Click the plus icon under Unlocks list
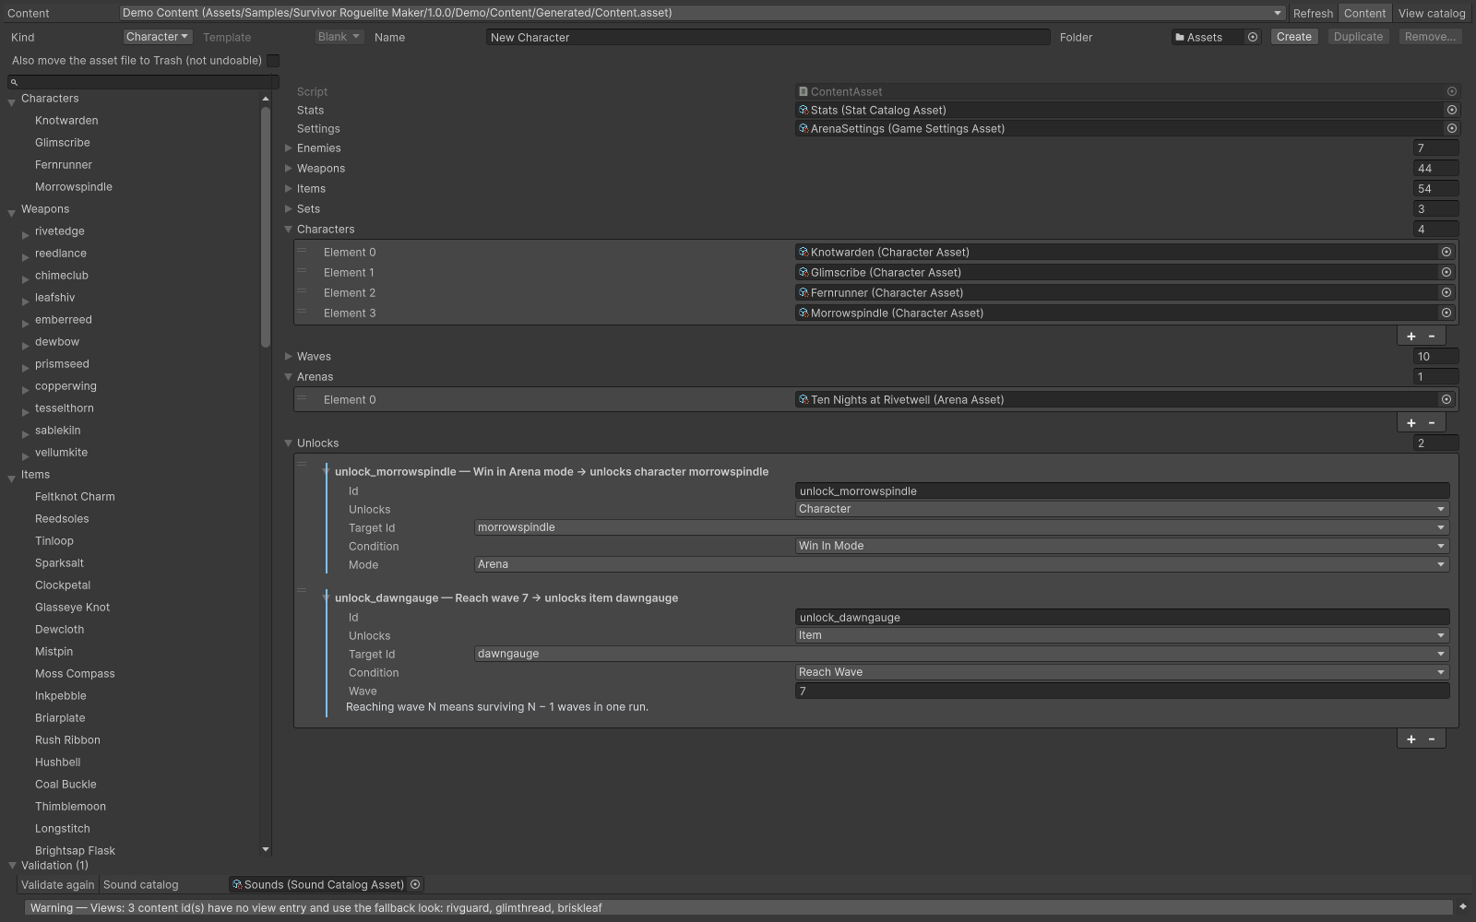 (1411, 739)
